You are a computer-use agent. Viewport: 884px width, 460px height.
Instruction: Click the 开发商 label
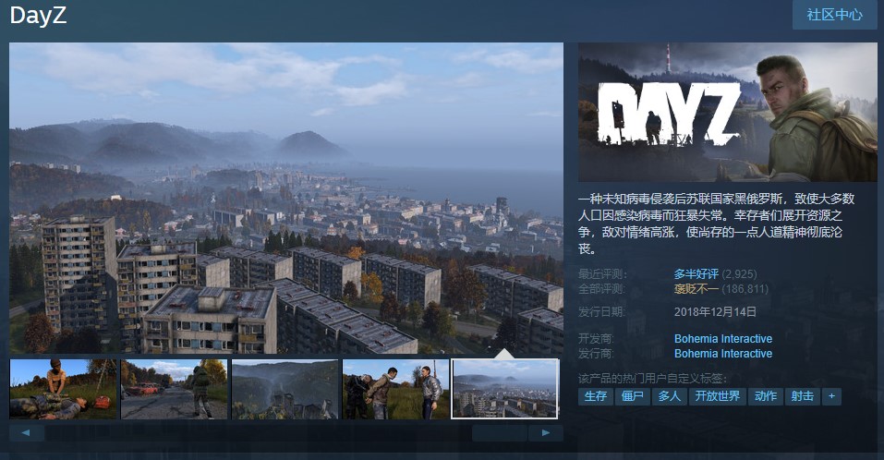(596, 339)
